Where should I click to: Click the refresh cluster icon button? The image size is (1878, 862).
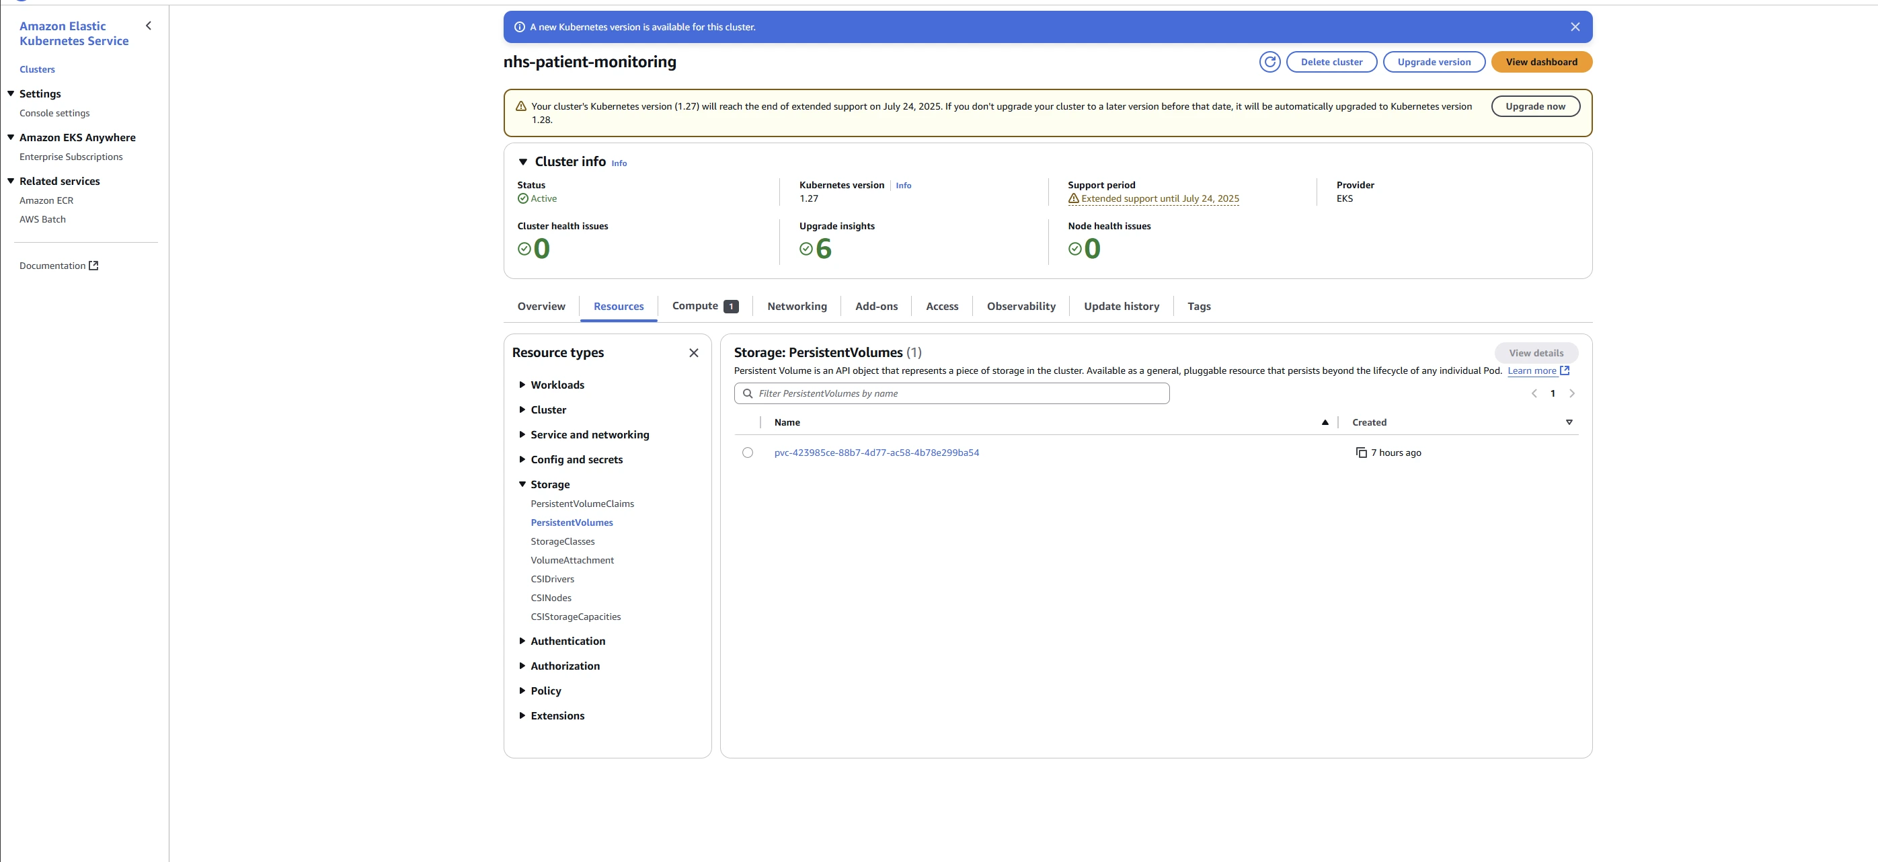pyautogui.click(x=1269, y=62)
